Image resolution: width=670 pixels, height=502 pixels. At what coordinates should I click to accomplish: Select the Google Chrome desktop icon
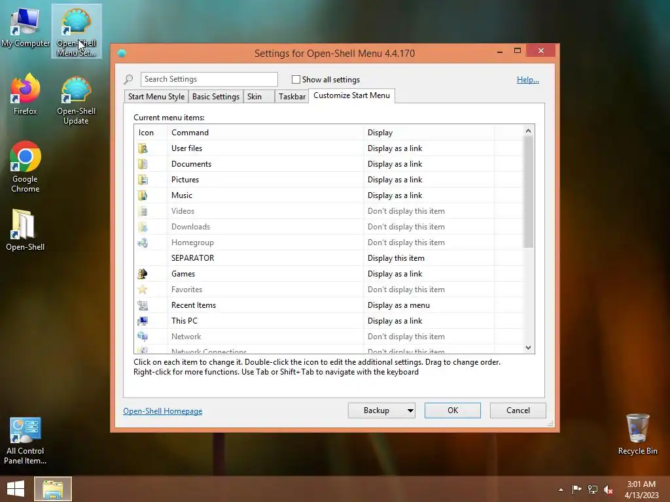[26, 167]
